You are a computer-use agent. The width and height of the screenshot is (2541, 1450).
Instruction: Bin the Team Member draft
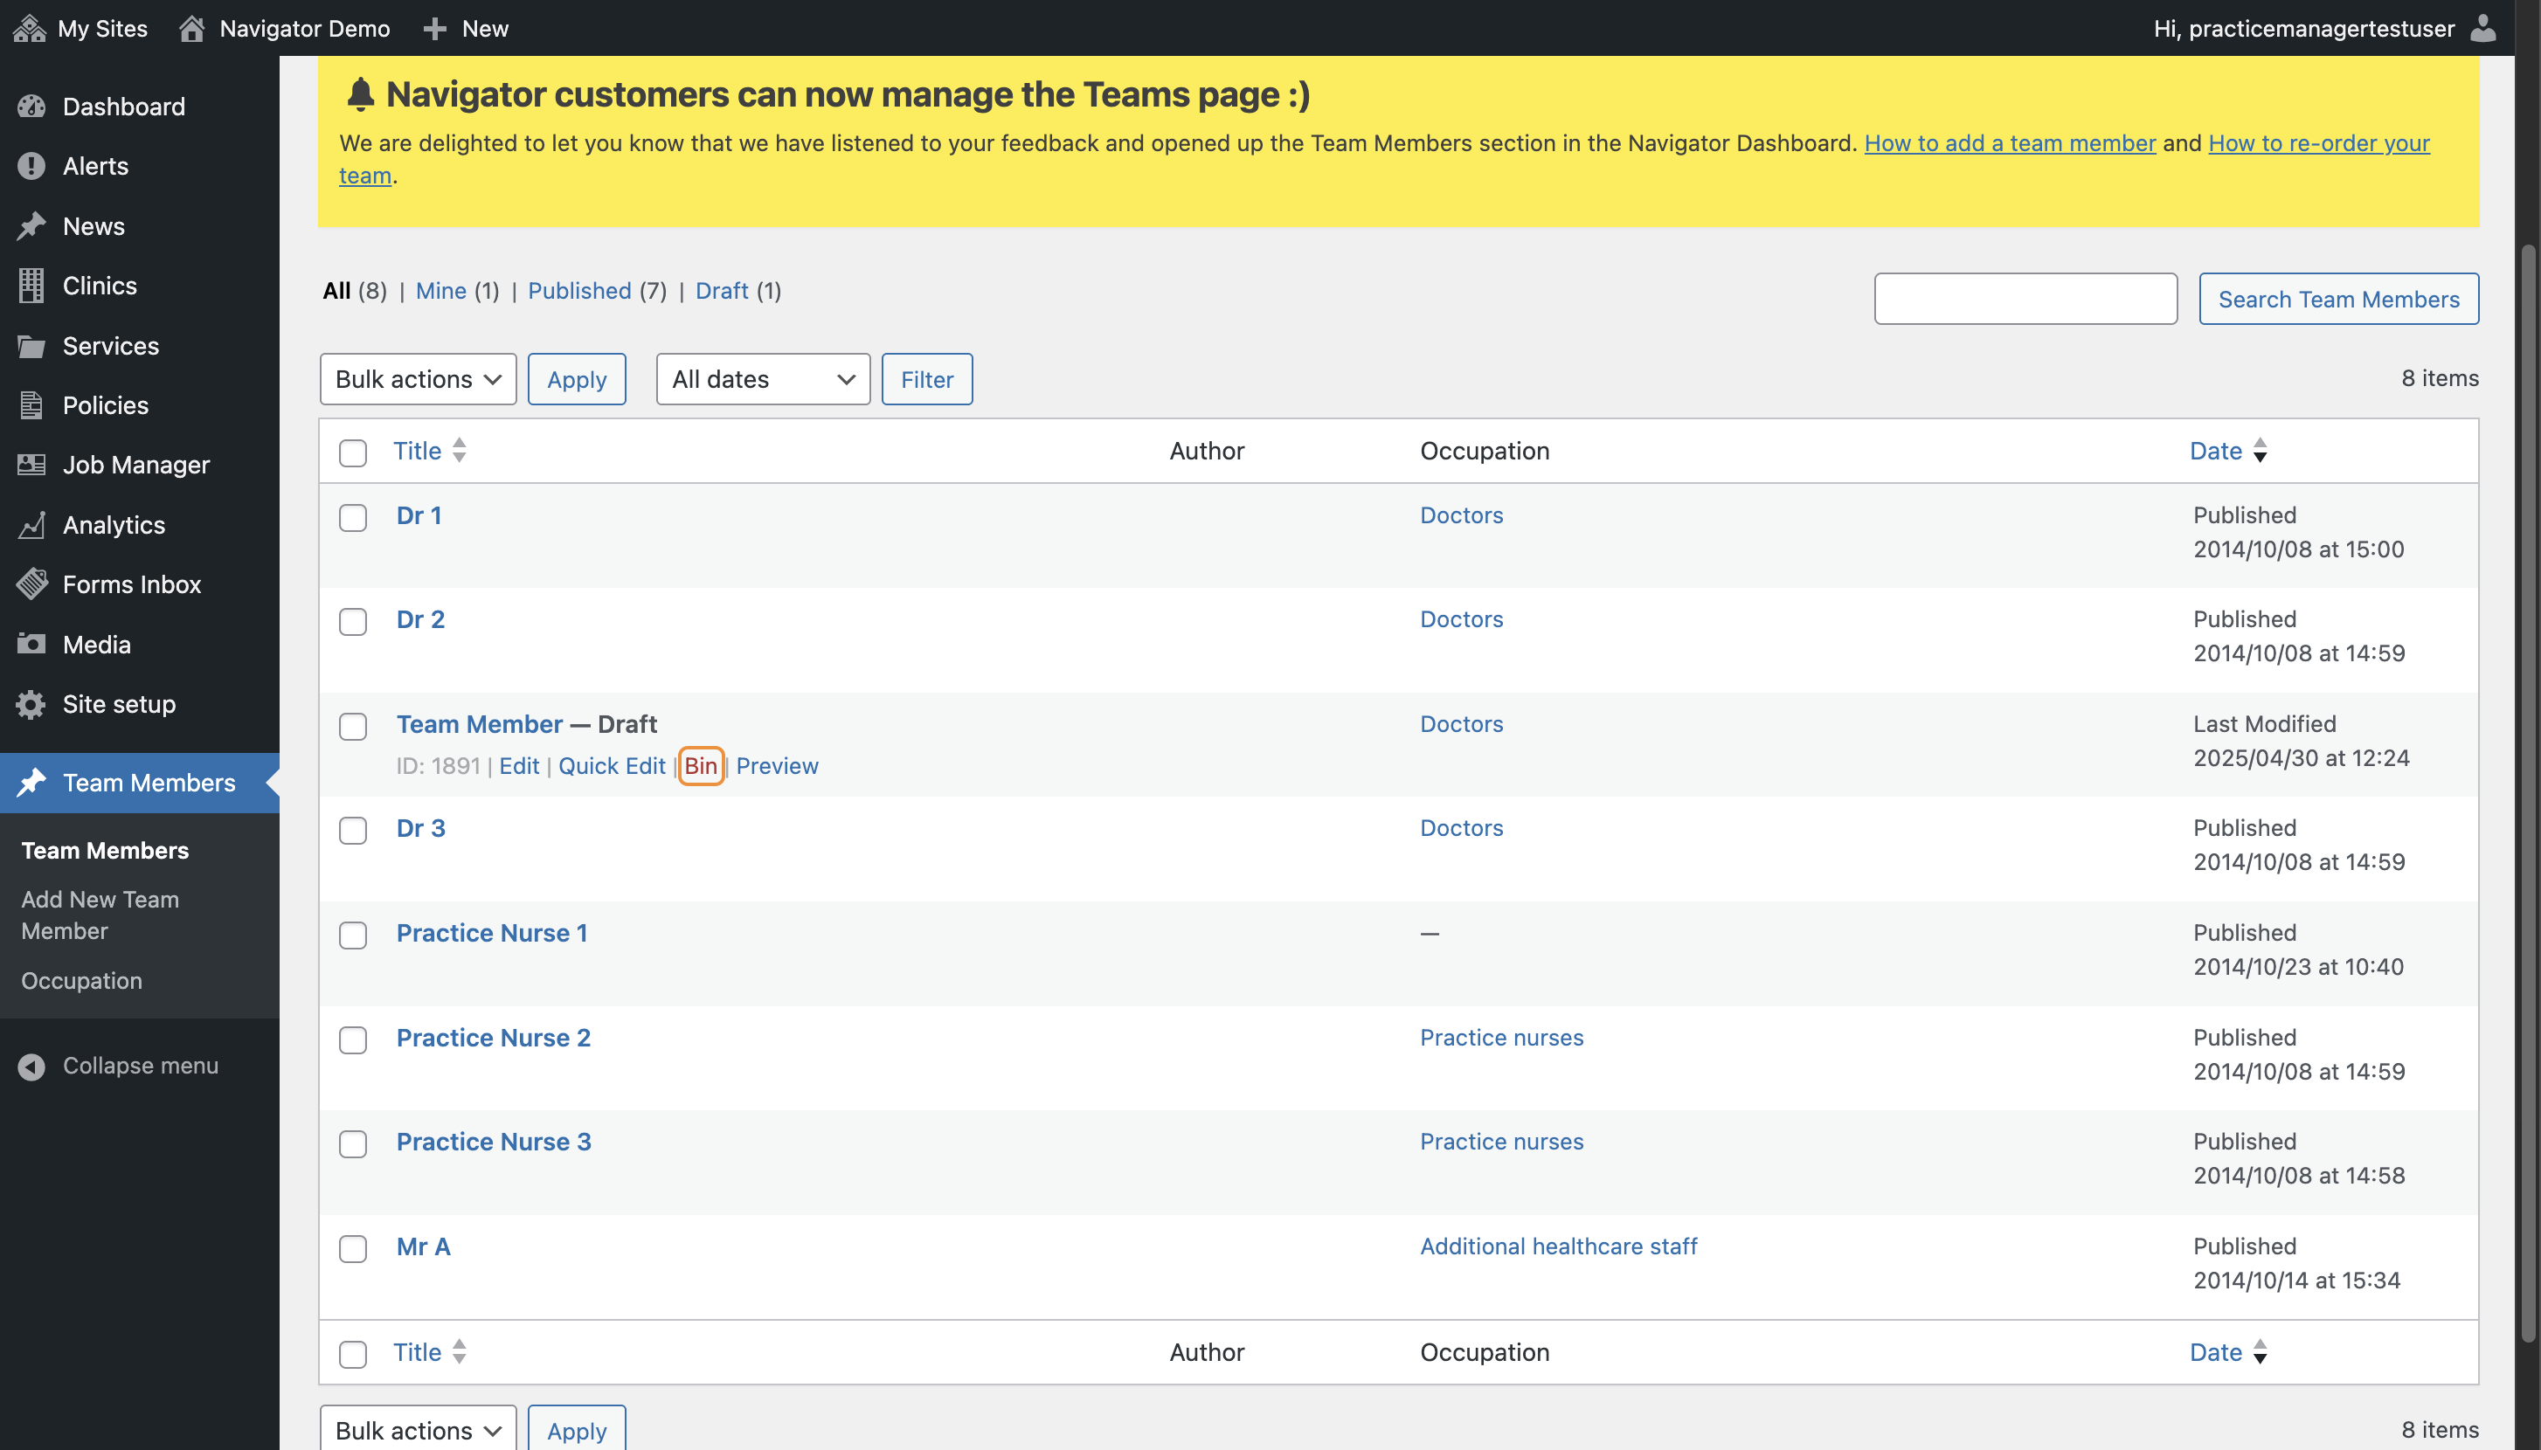pos(700,766)
